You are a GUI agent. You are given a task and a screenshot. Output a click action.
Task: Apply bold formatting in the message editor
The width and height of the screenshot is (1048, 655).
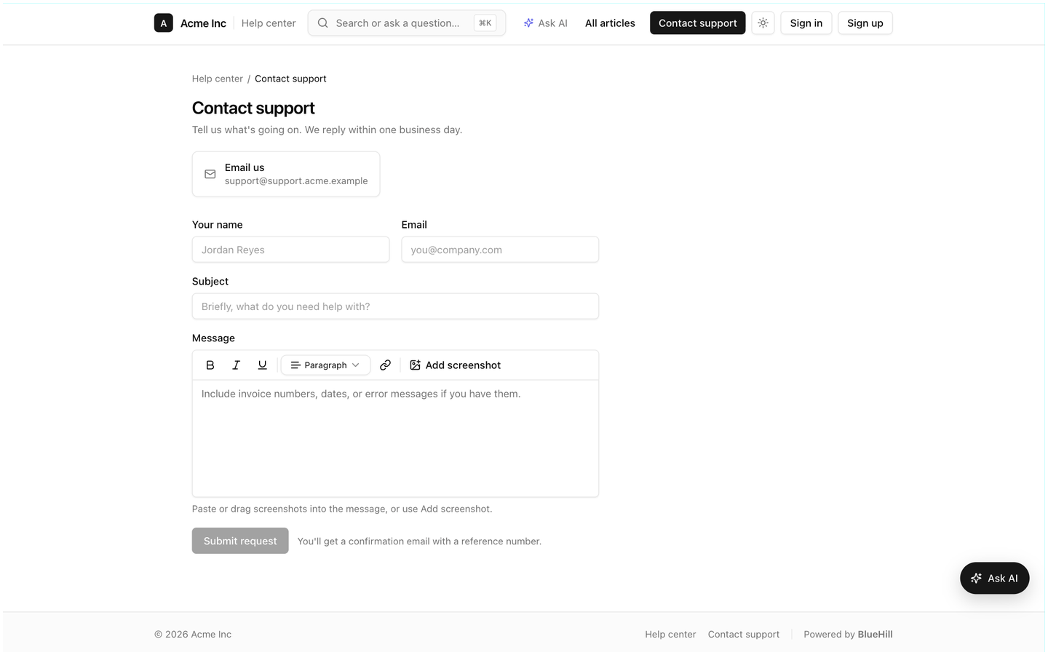210,365
